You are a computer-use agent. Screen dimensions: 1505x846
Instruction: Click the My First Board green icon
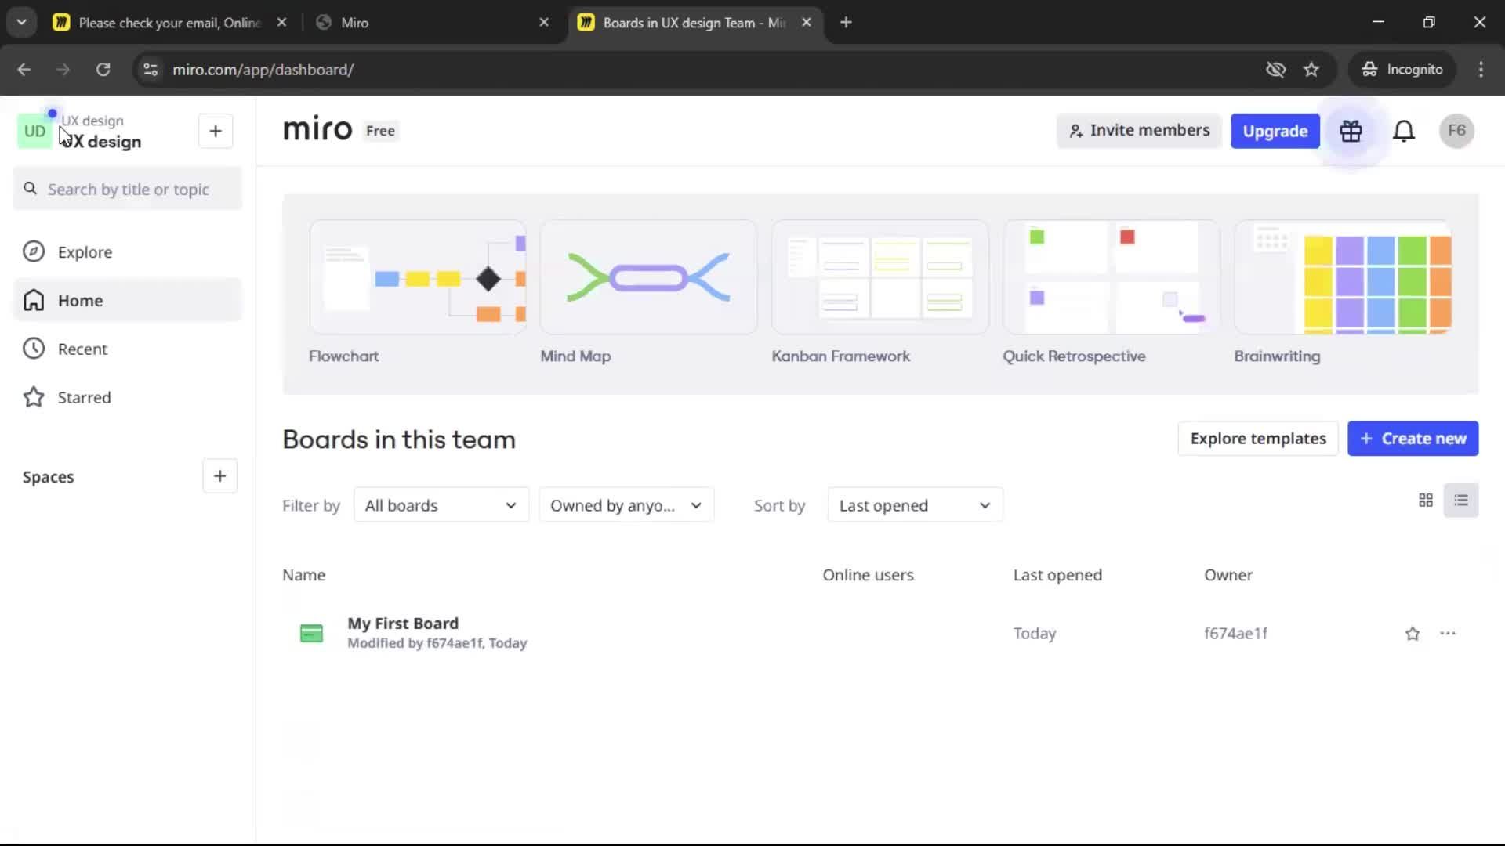[311, 633]
